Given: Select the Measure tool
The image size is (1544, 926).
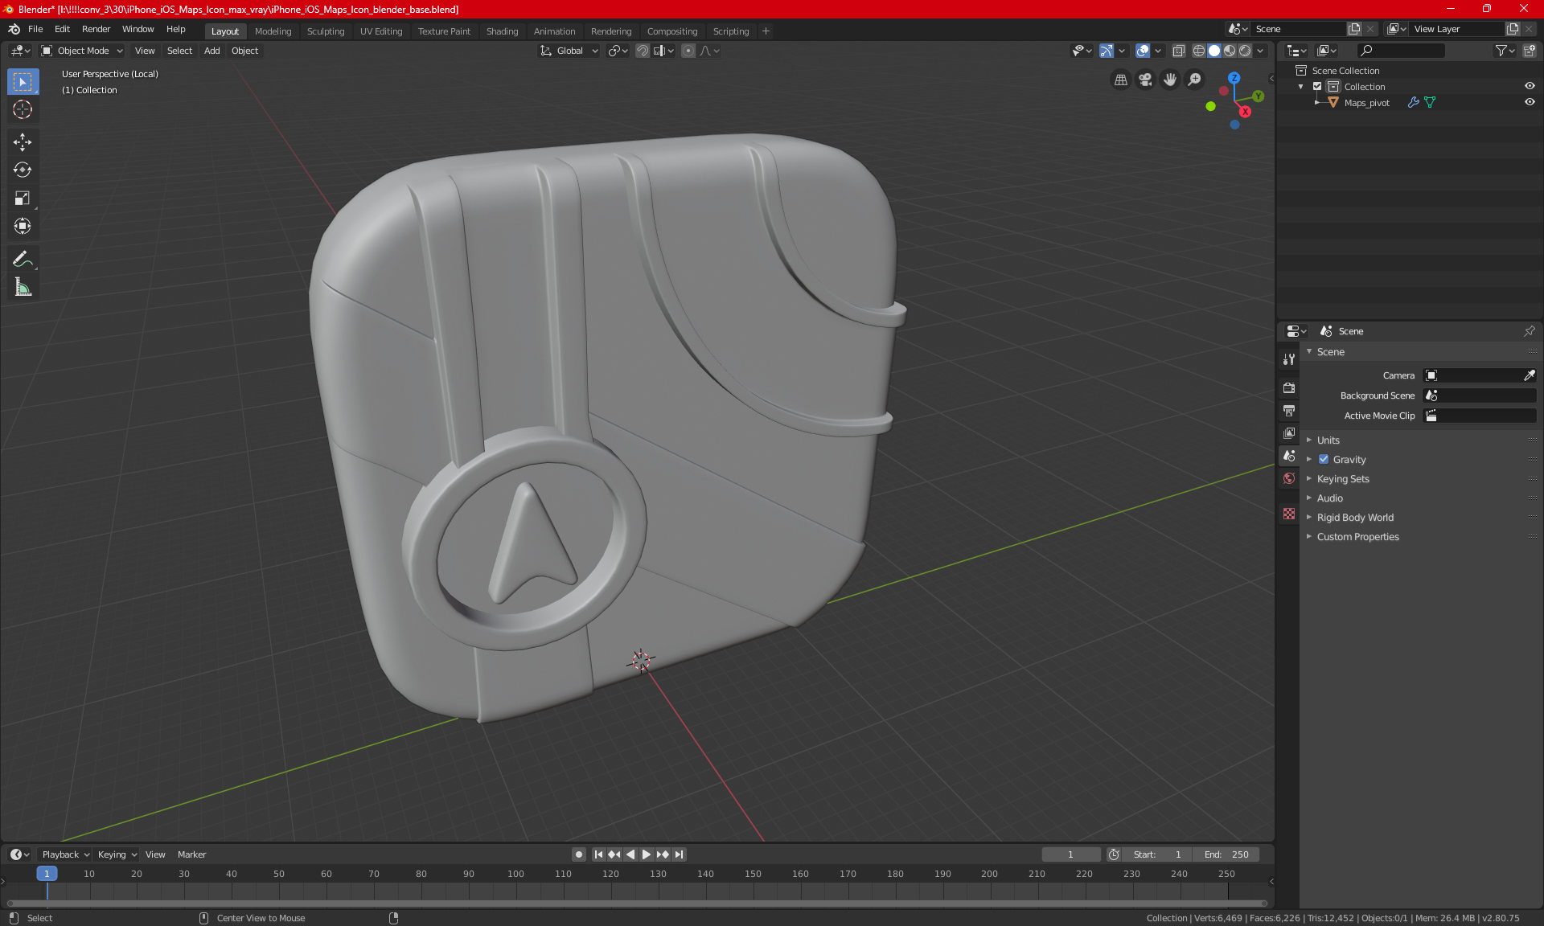Looking at the screenshot, I should click(23, 288).
